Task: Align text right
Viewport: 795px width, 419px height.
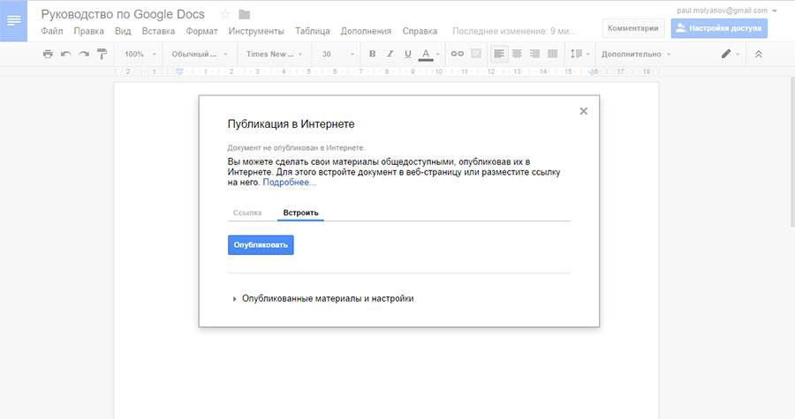Action: (x=534, y=54)
